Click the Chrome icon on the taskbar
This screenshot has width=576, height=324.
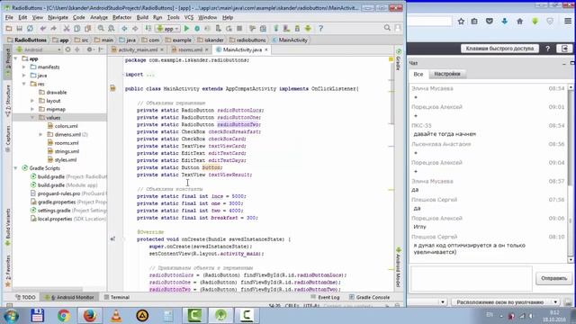point(64,316)
